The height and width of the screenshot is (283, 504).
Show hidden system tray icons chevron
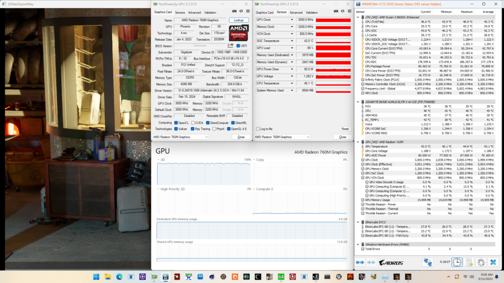click(448, 277)
